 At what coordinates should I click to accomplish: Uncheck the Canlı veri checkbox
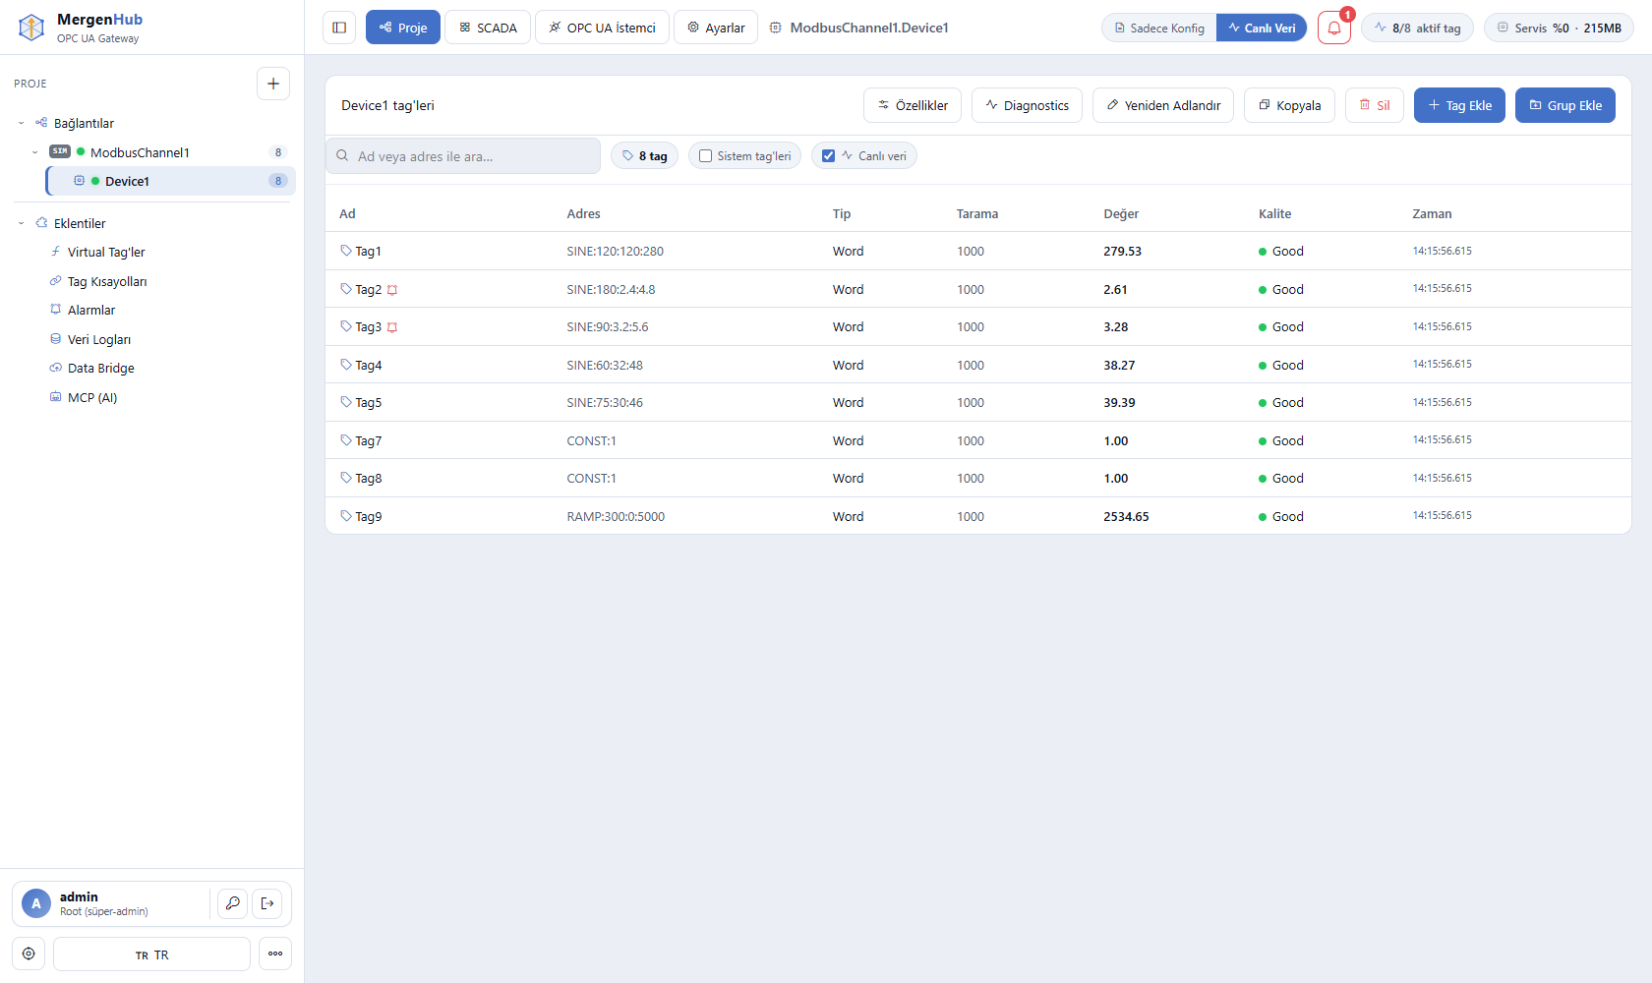pos(828,156)
